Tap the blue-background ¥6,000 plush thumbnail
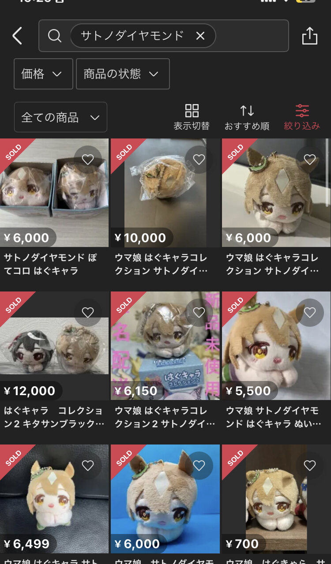 pyautogui.click(x=165, y=499)
